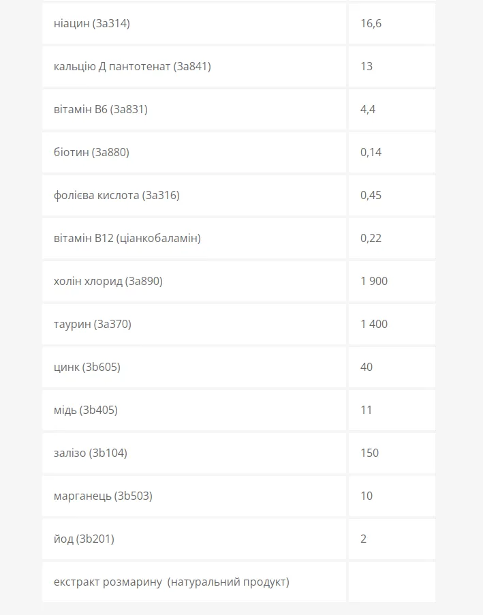Click the таурин (3a370) cell

click(x=194, y=324)
